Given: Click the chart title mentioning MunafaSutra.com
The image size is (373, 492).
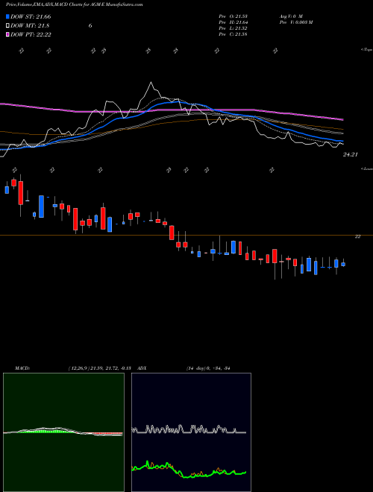Looking at the screenshot, I should [75, 4].
